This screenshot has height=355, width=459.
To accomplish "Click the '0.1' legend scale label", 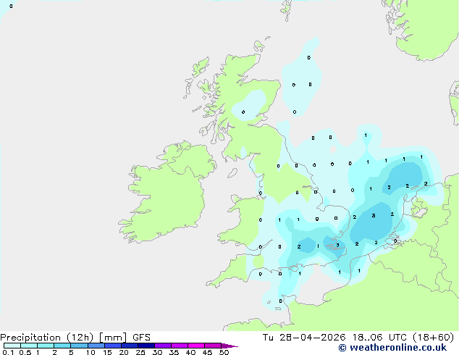I will (8, 352).
